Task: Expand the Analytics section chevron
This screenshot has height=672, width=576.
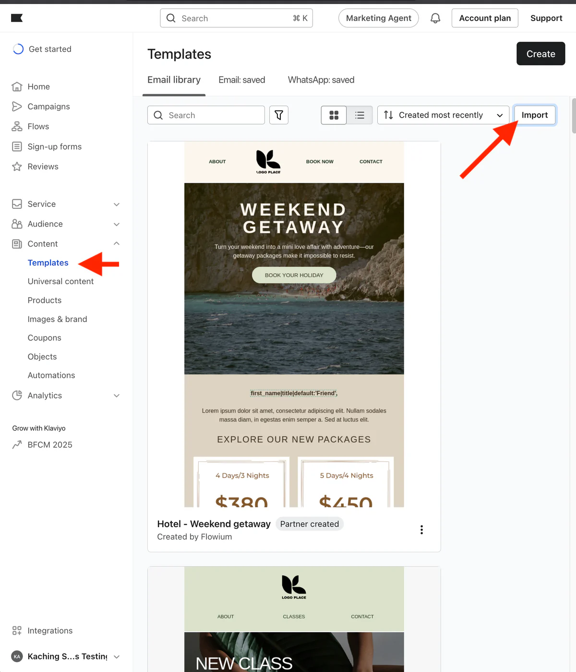Action: pos(117,396)
